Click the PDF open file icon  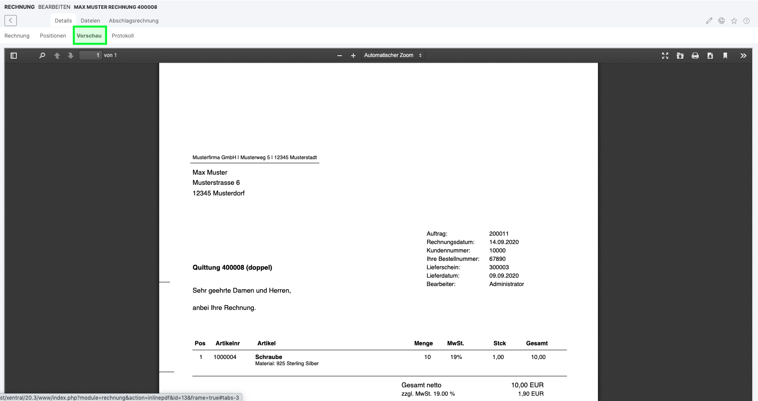tap(680, 56)
